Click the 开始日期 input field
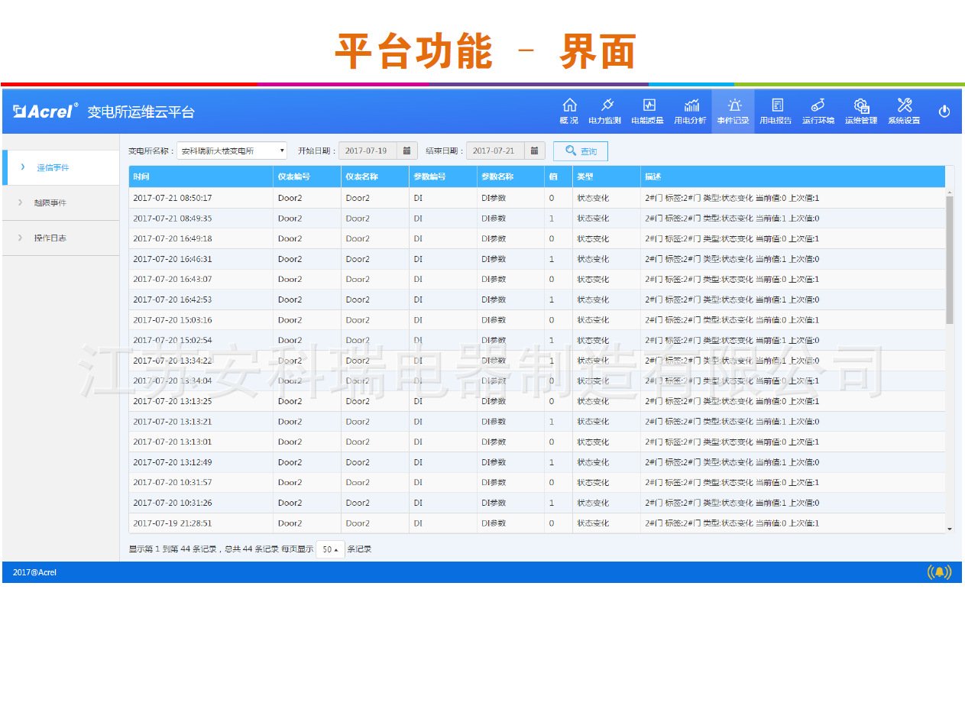The image size is (965, 722). [368, 151]
